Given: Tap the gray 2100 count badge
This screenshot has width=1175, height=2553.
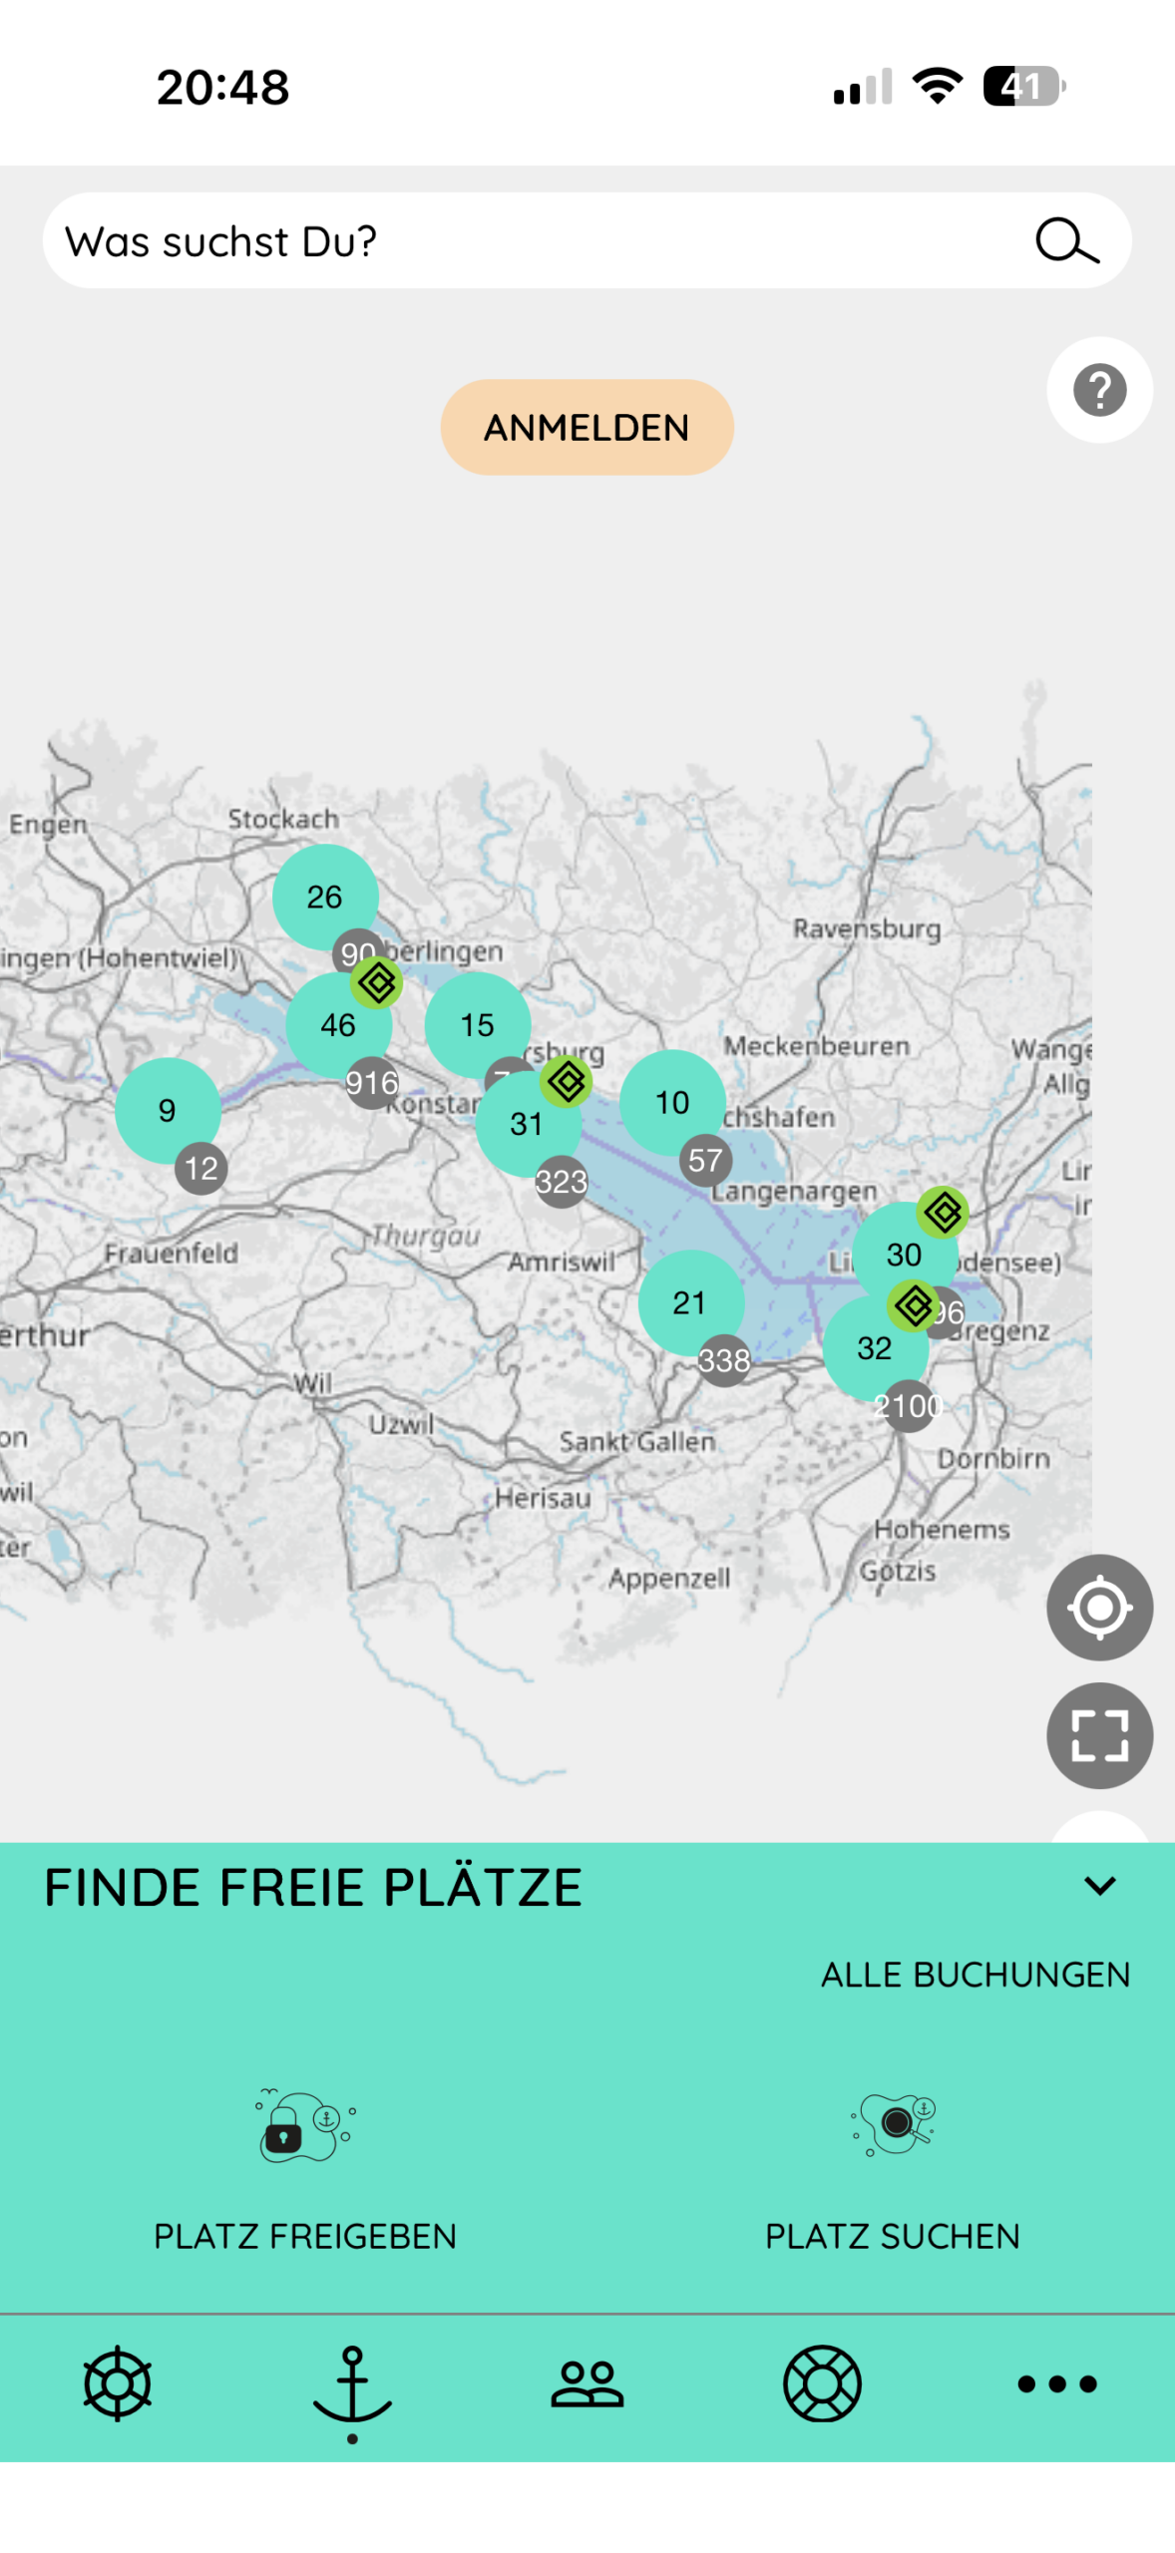Looking at the screenshot, I should (x=908, y=1406).
